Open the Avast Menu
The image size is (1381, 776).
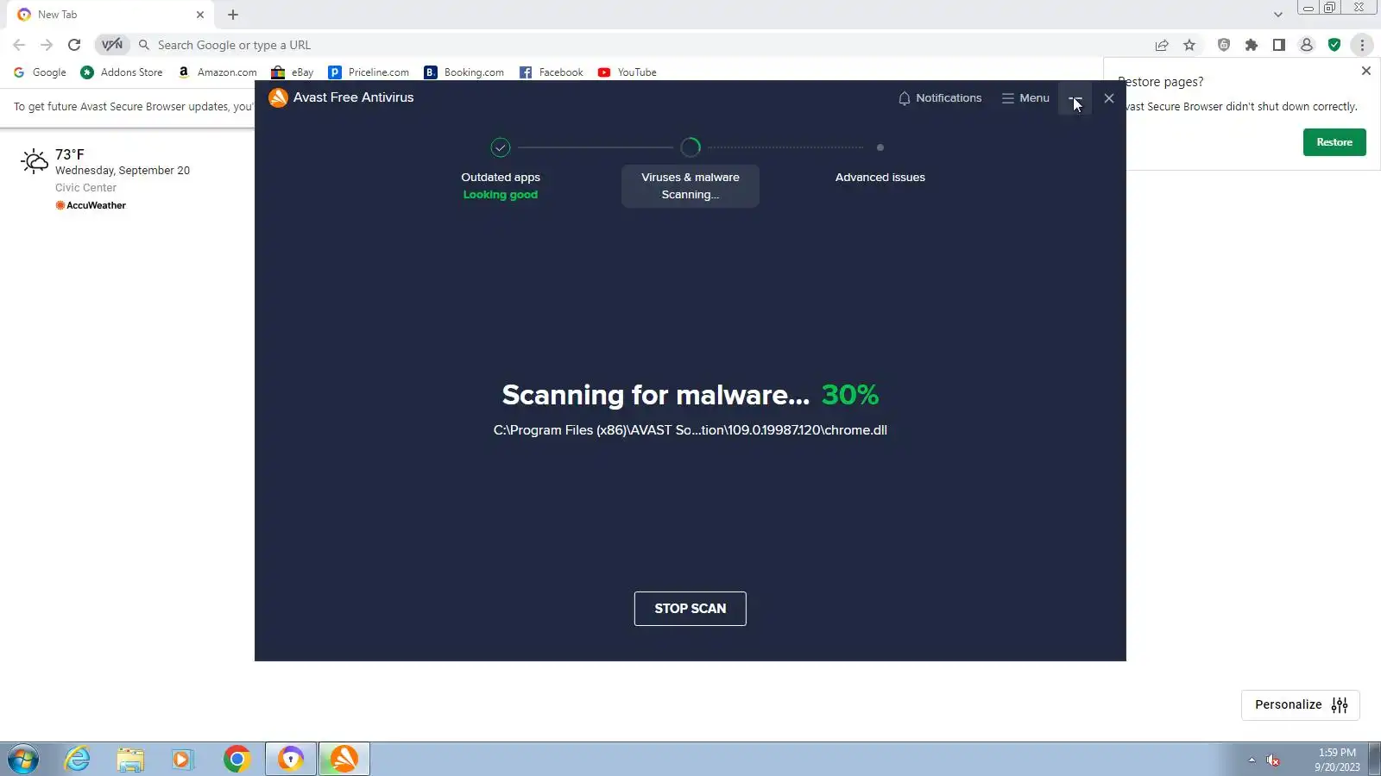[x=1025, y=98]
